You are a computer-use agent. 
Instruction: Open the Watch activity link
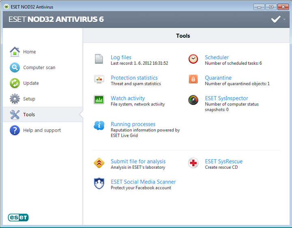coord(128,98)
